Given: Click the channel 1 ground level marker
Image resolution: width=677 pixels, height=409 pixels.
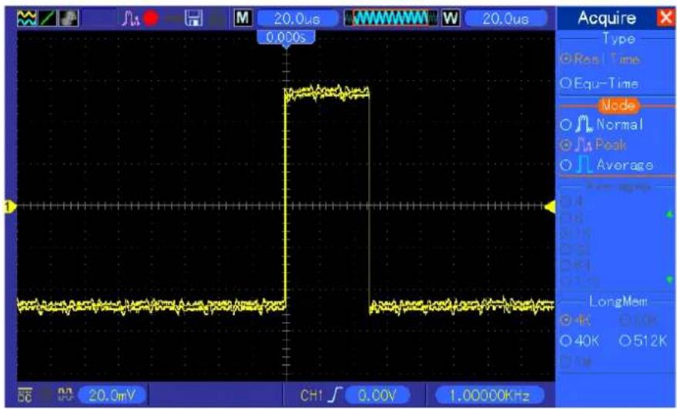Looking at the screenshot, I should [9, 208].
